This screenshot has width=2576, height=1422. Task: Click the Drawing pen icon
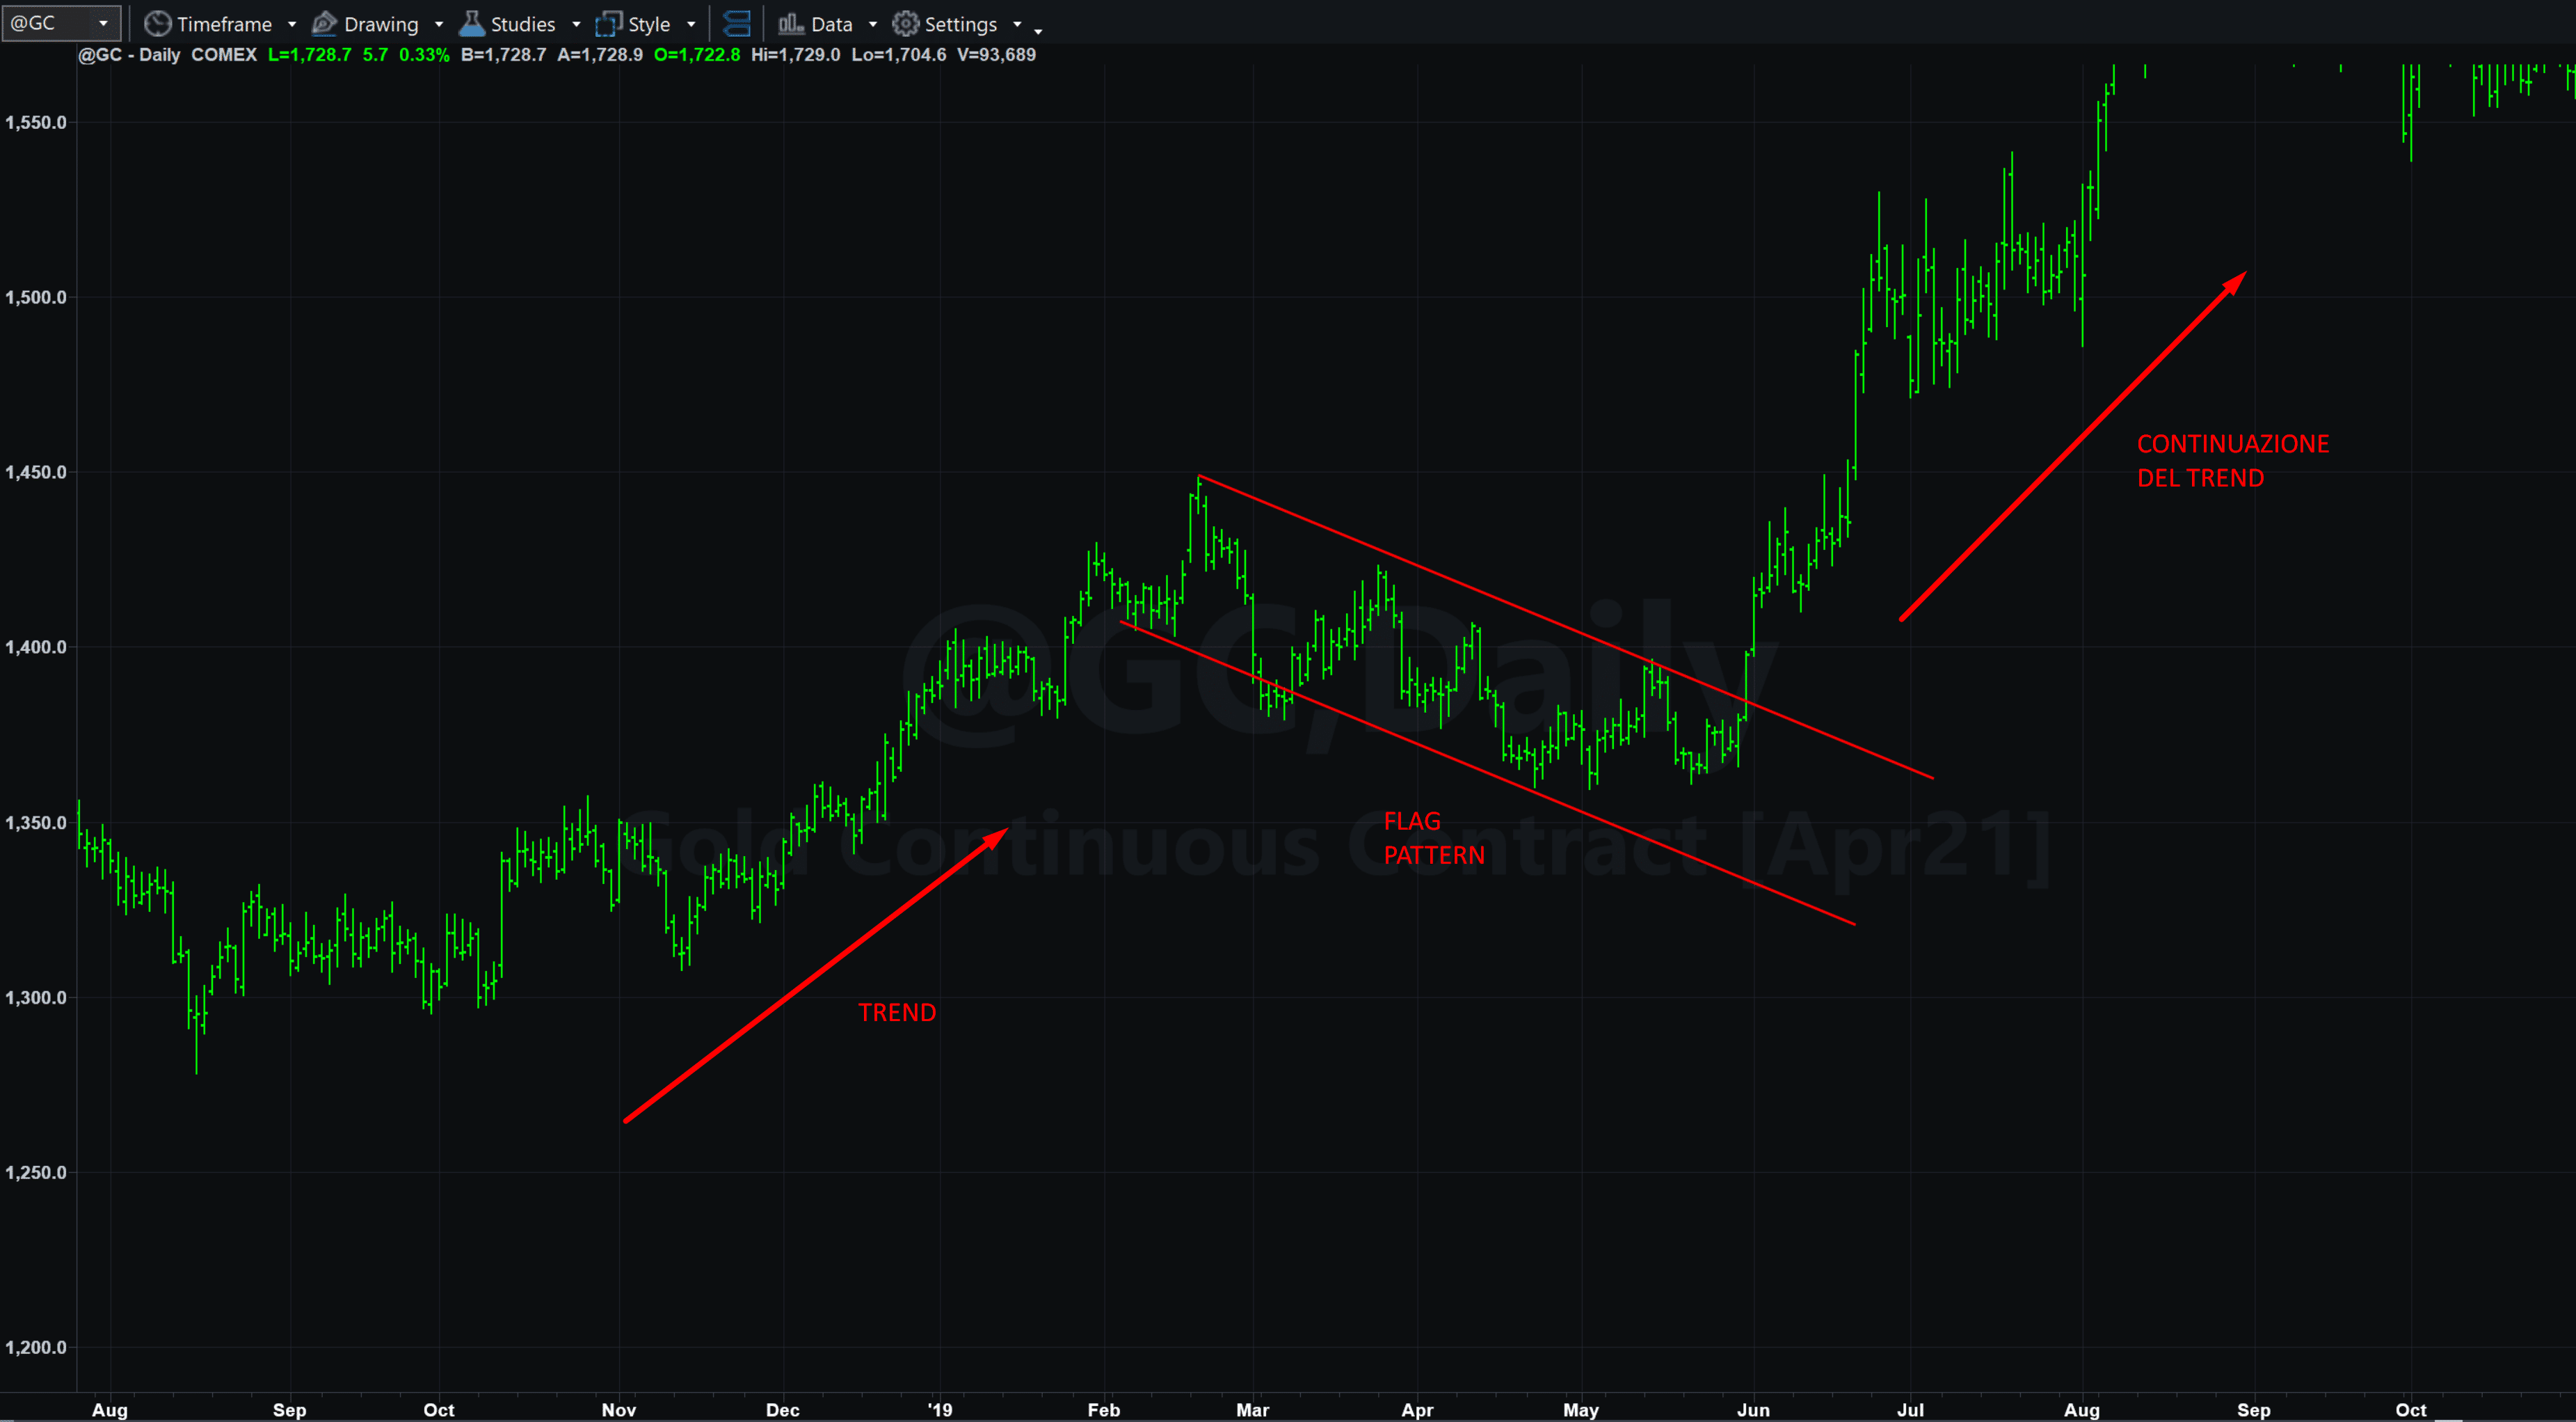[x=324, y=23]
